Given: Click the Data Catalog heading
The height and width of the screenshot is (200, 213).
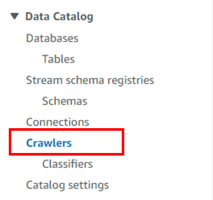Looking at the screenshot, I should tap(59, 17).
